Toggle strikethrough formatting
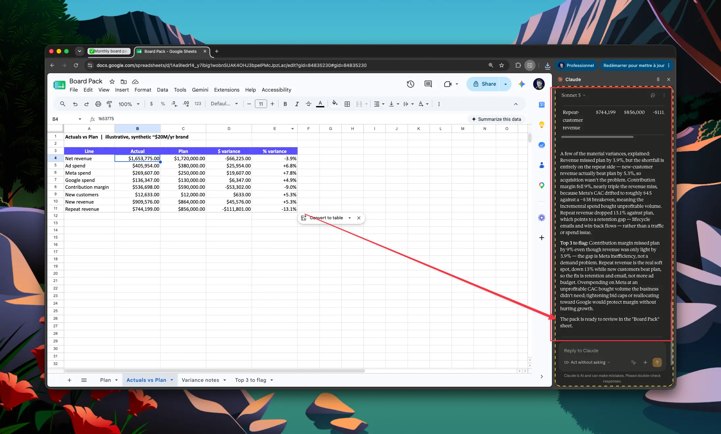The height and width of the screenshot is (434, 721). click(x=309, y=104)
